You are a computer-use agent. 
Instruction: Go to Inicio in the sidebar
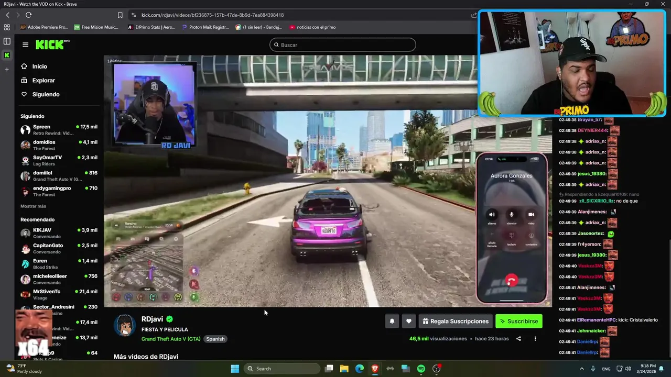coord(34,66)
